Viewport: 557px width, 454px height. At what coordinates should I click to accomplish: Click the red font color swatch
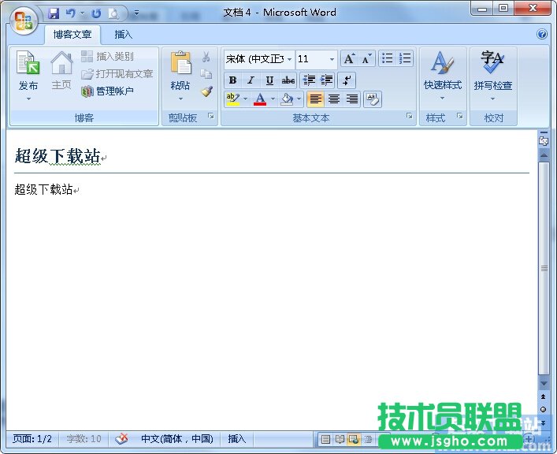[260, 99]
